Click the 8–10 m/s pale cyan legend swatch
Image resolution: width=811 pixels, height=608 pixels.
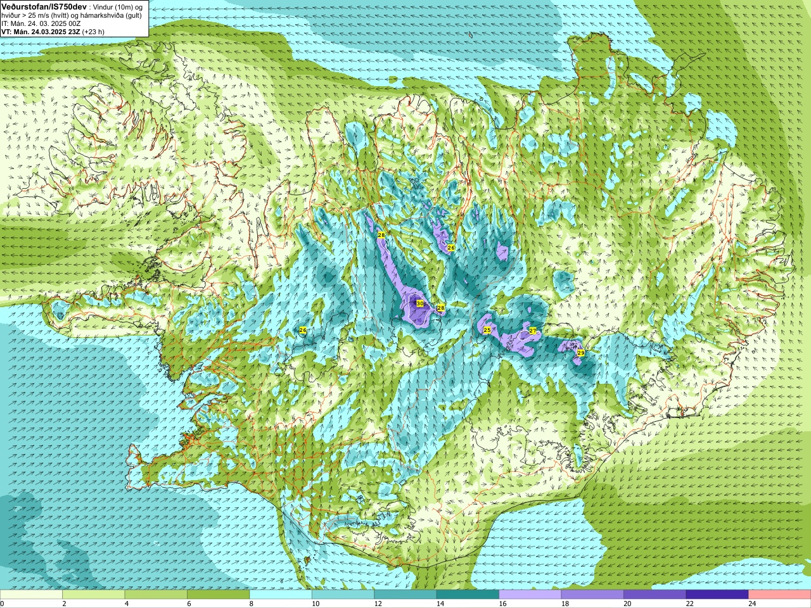tap(281, 595)
